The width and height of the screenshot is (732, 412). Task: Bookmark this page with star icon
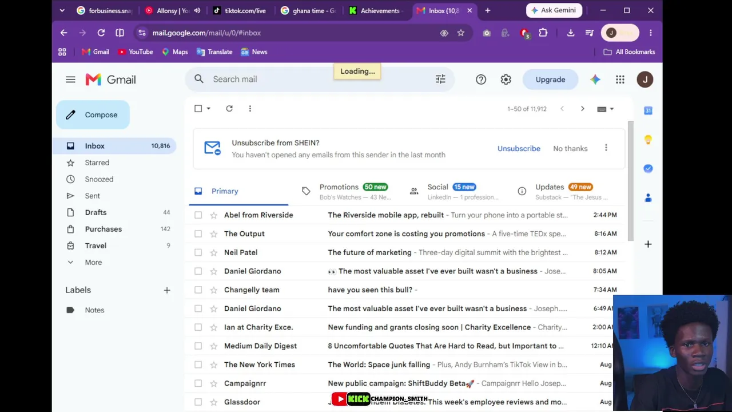461,33
